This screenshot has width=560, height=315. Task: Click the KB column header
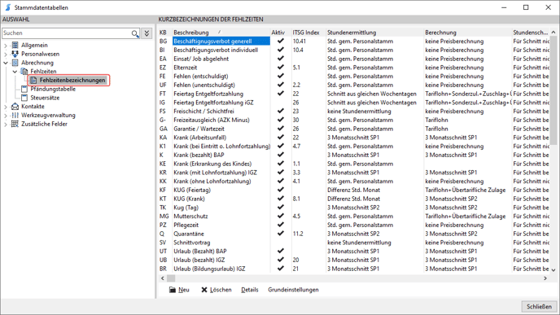coord(164,33)
